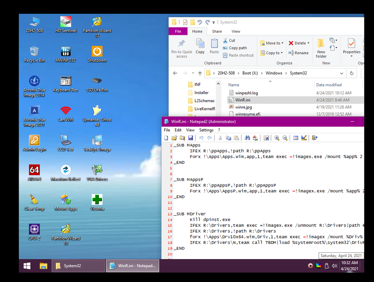Expand chevron after Windows in address path
This screenshot has height=282, width=374.
tap(286, 73)
